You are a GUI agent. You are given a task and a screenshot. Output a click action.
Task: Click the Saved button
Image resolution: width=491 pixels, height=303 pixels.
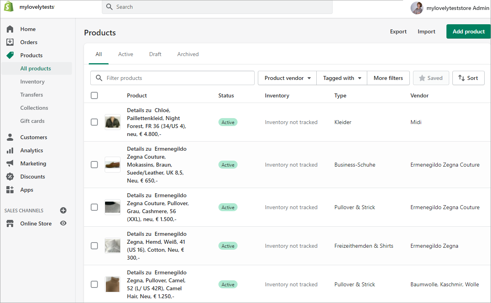(x=431, y=78)
